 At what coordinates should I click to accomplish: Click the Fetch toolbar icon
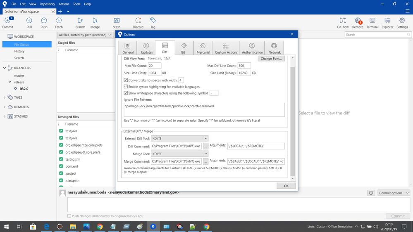click(59, 22)
